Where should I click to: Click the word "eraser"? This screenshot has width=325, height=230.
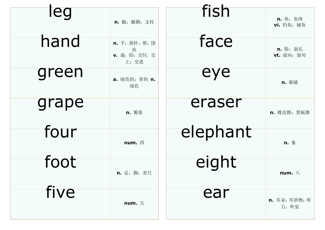click(216, 102)
